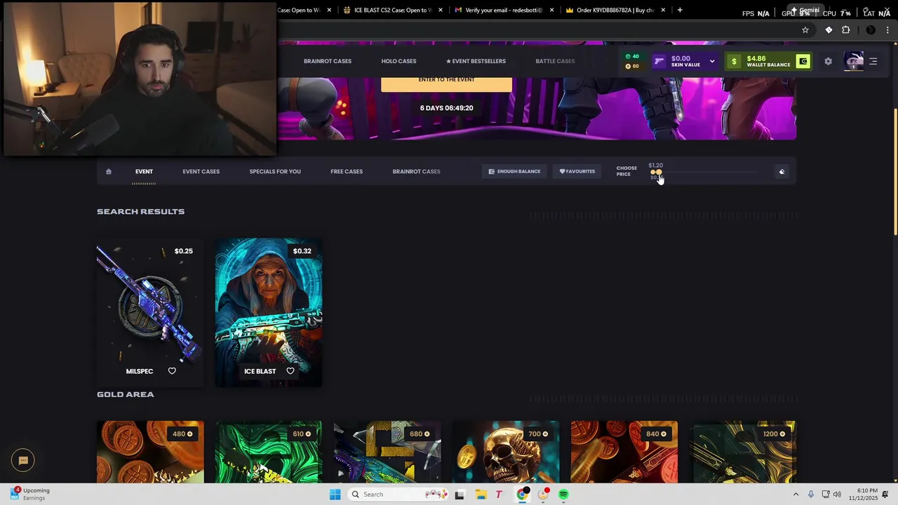Image resolution: width=898 pixels, height=505 pixels.
Task: Open the hamburger menu beside the avatar
Action: click(873, 61)
